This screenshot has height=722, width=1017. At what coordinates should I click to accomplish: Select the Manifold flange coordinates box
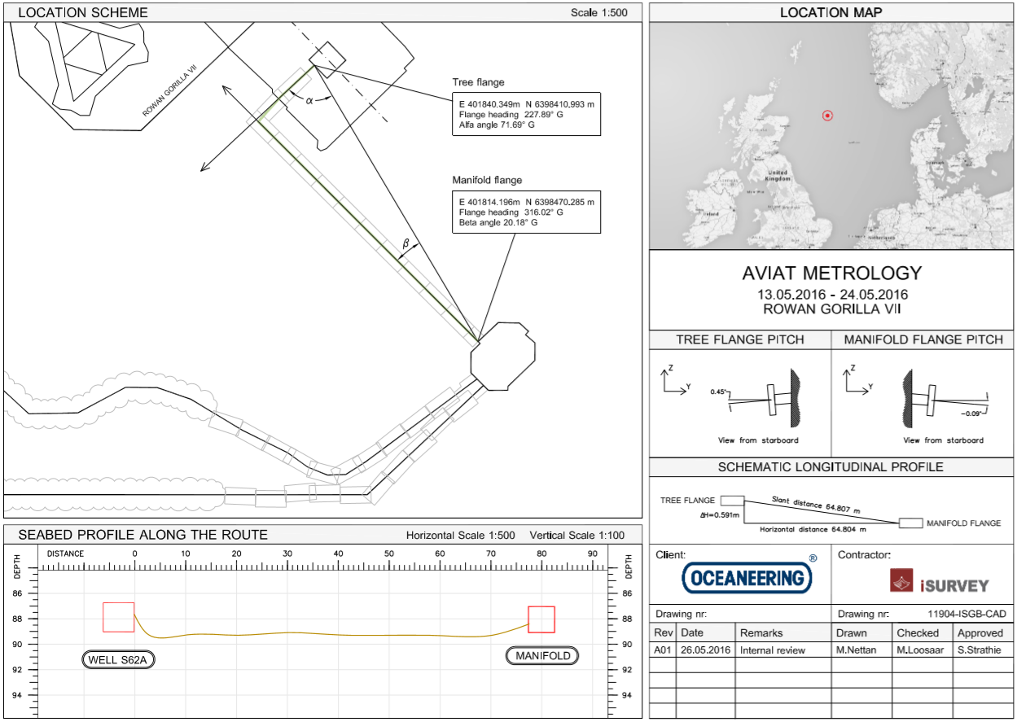click(x=526, y=212)
